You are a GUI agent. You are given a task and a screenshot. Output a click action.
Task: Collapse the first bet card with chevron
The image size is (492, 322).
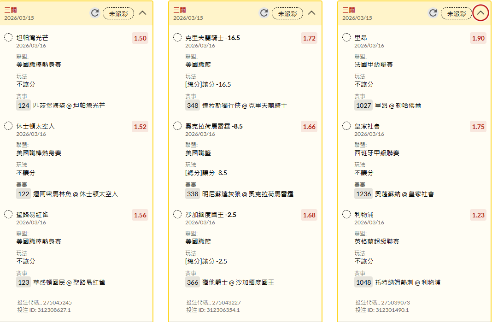pyautogui.click(x=143, y=13)
